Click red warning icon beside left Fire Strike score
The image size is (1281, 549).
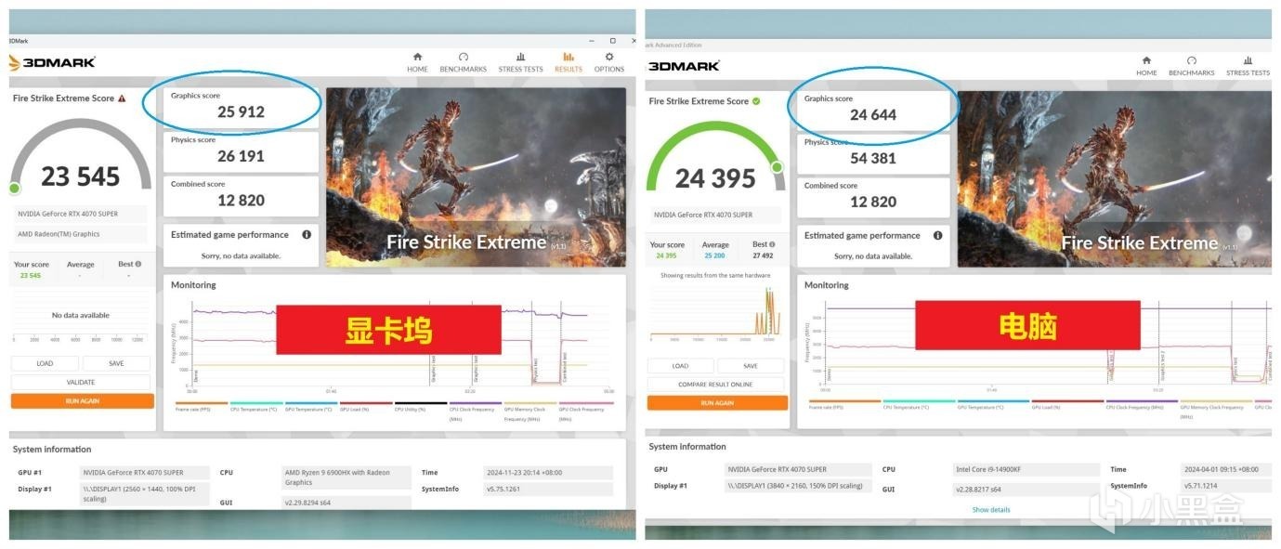coord(122,98)
